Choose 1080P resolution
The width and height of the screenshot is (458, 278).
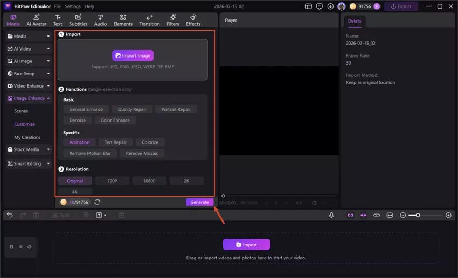click(x=149, y=181)
